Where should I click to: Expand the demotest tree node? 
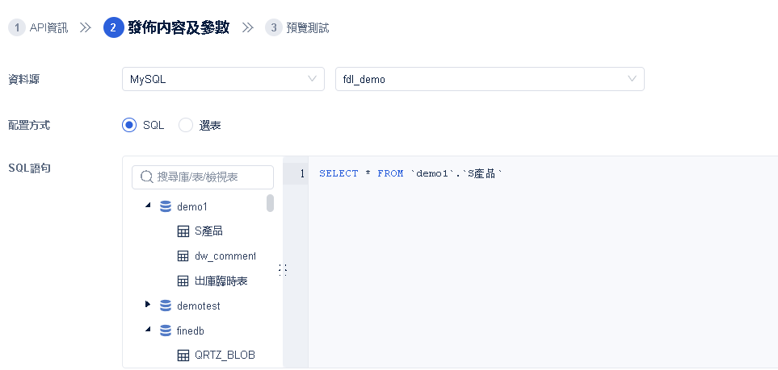(148, 305)
